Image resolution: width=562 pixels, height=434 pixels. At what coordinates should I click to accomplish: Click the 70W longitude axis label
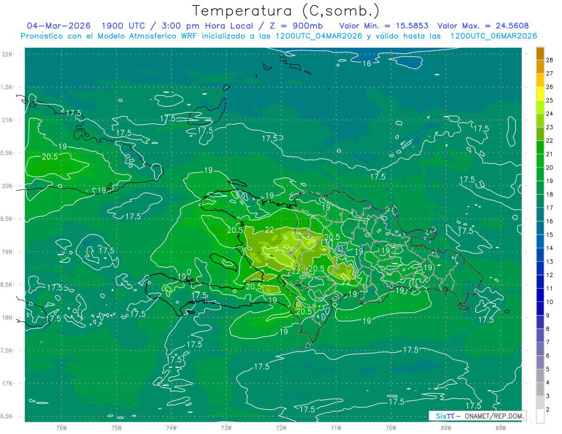click(x=391, y=427)
